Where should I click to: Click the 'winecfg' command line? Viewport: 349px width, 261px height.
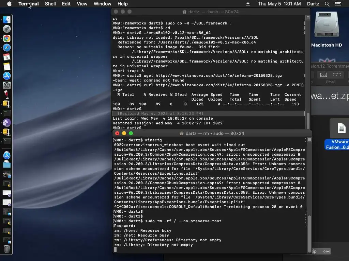[153, 140]
